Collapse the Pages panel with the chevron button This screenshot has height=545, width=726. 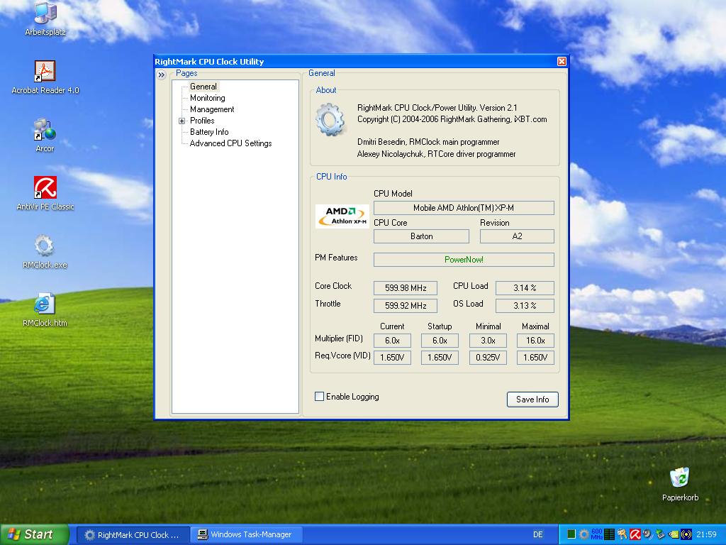click(x=162, y=75)
